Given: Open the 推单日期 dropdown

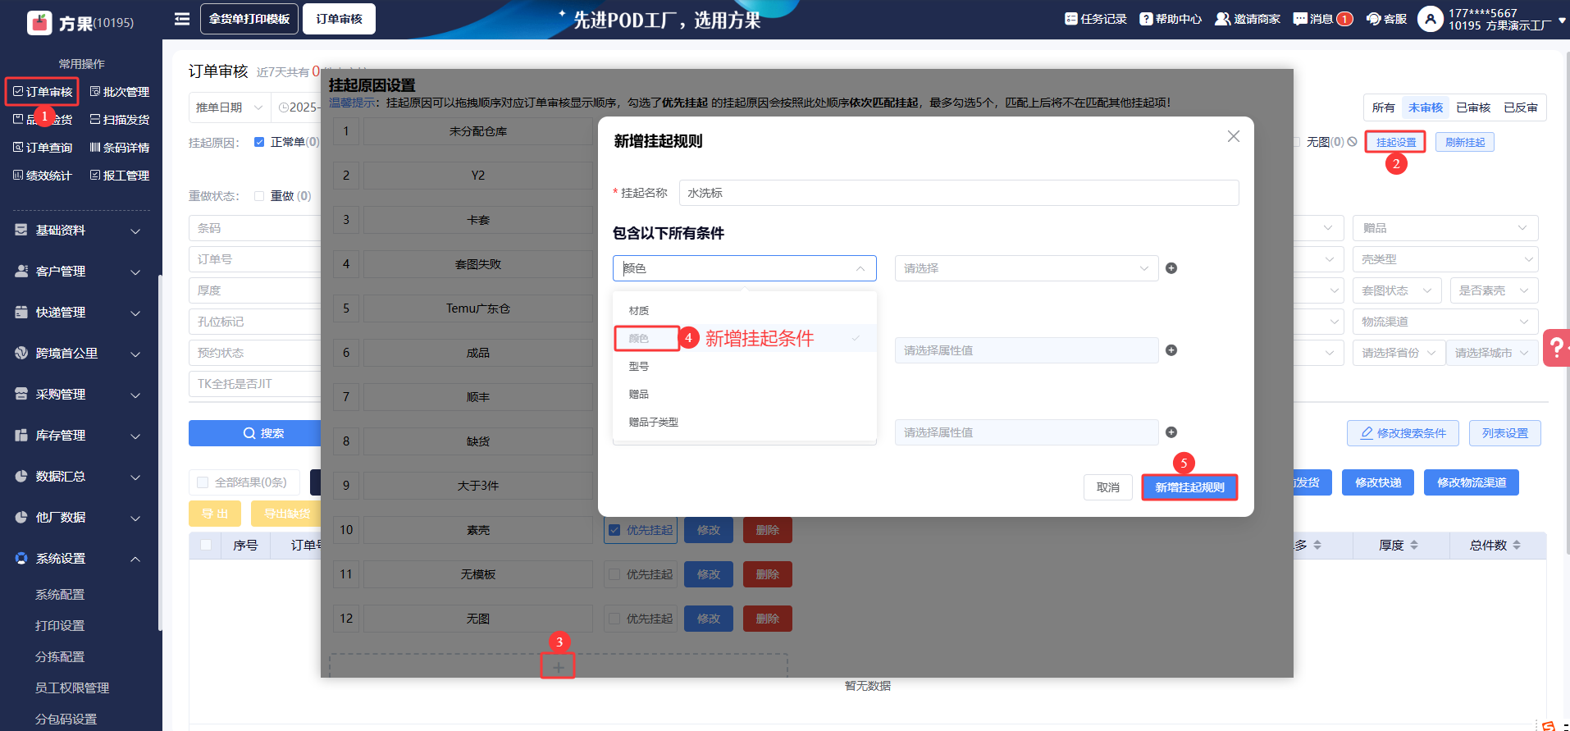Looking at the screenshot, I should [229, 107].
